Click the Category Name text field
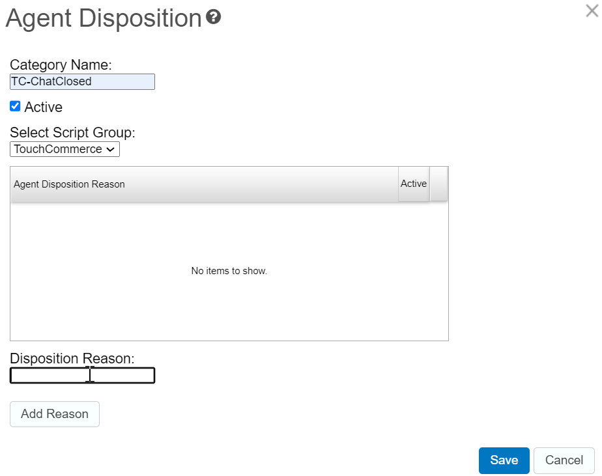The width and height of the screenshot is (602, 476). point(82,81)
